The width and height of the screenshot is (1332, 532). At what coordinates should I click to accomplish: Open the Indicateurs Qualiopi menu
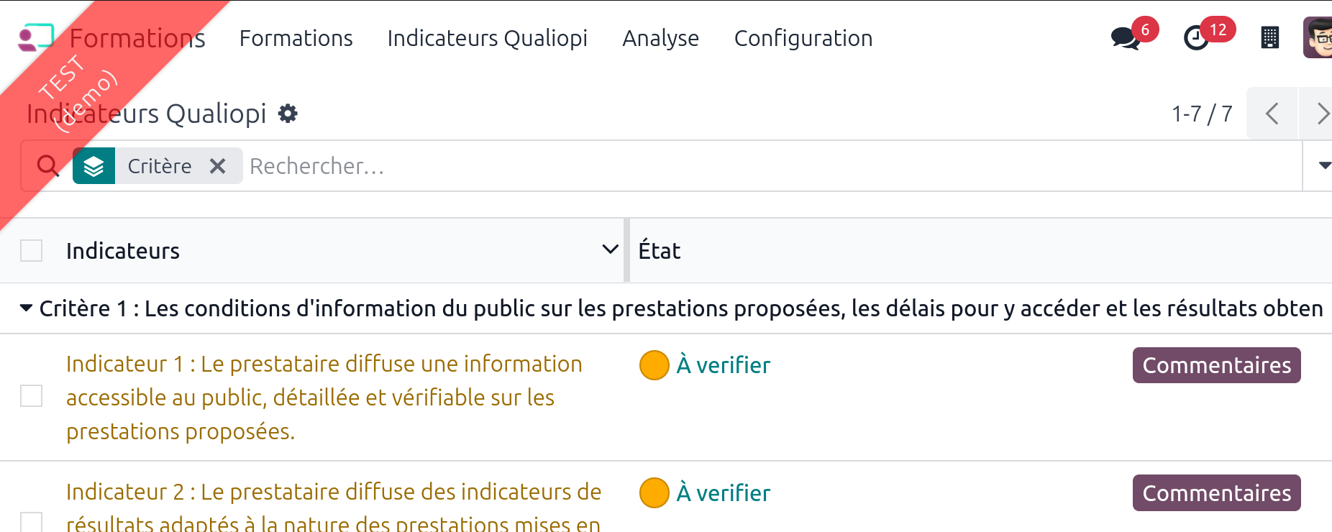click(488, 38)
